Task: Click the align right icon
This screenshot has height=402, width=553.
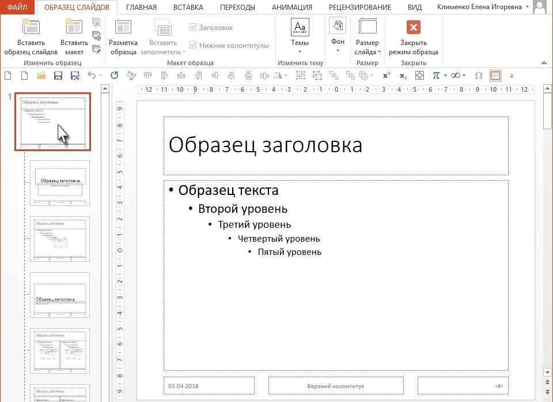Action: 198,75
